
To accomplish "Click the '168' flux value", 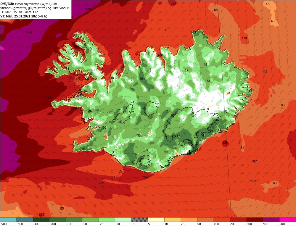I will 253,181.
